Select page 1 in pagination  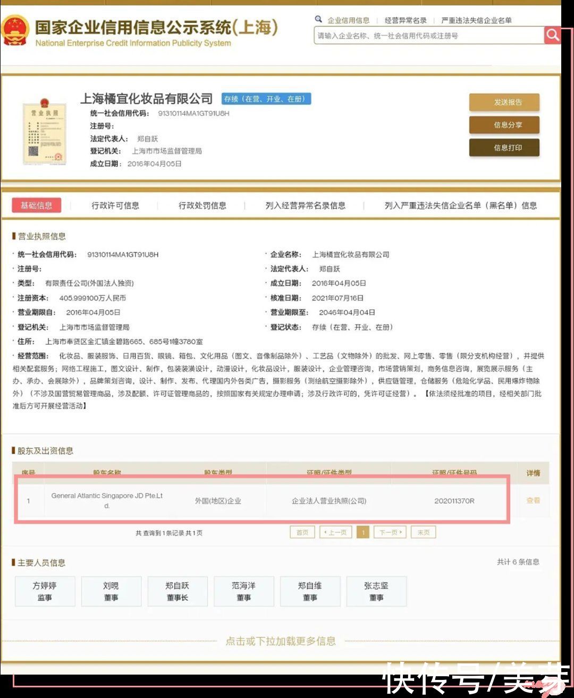click(x=363, y=532)
